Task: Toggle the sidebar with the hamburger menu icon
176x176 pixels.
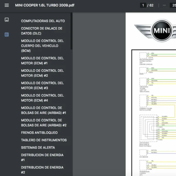Action: tap(7, 5)
